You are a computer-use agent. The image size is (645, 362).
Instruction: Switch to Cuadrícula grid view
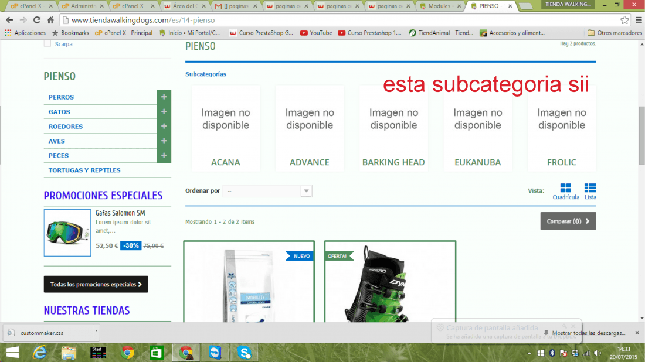[566, 192]
